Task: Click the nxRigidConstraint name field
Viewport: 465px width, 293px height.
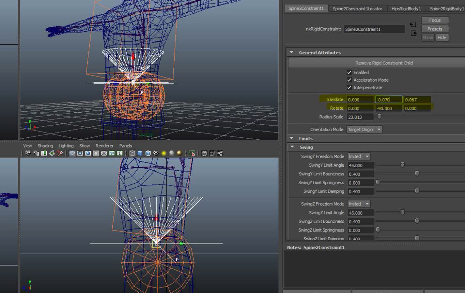Action: pos(374,29)
